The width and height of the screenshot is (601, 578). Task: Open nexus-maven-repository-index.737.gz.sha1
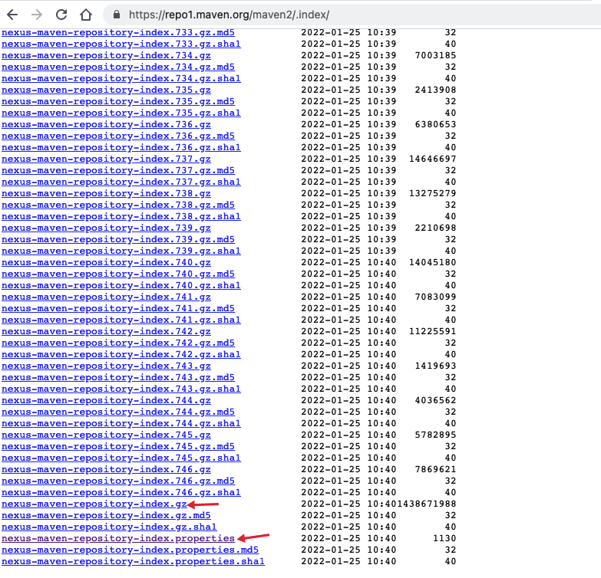click(121, 182)
